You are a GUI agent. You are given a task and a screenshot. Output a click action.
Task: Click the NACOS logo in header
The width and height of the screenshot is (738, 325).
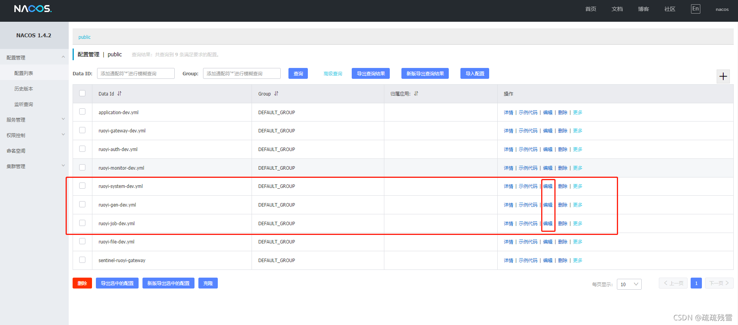[x=33, y=9]
